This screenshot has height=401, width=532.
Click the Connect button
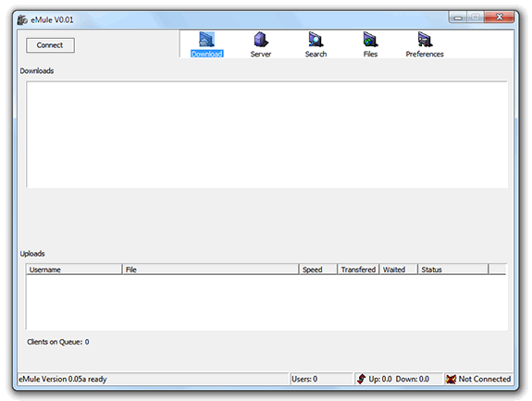click(x=50, y=45)
